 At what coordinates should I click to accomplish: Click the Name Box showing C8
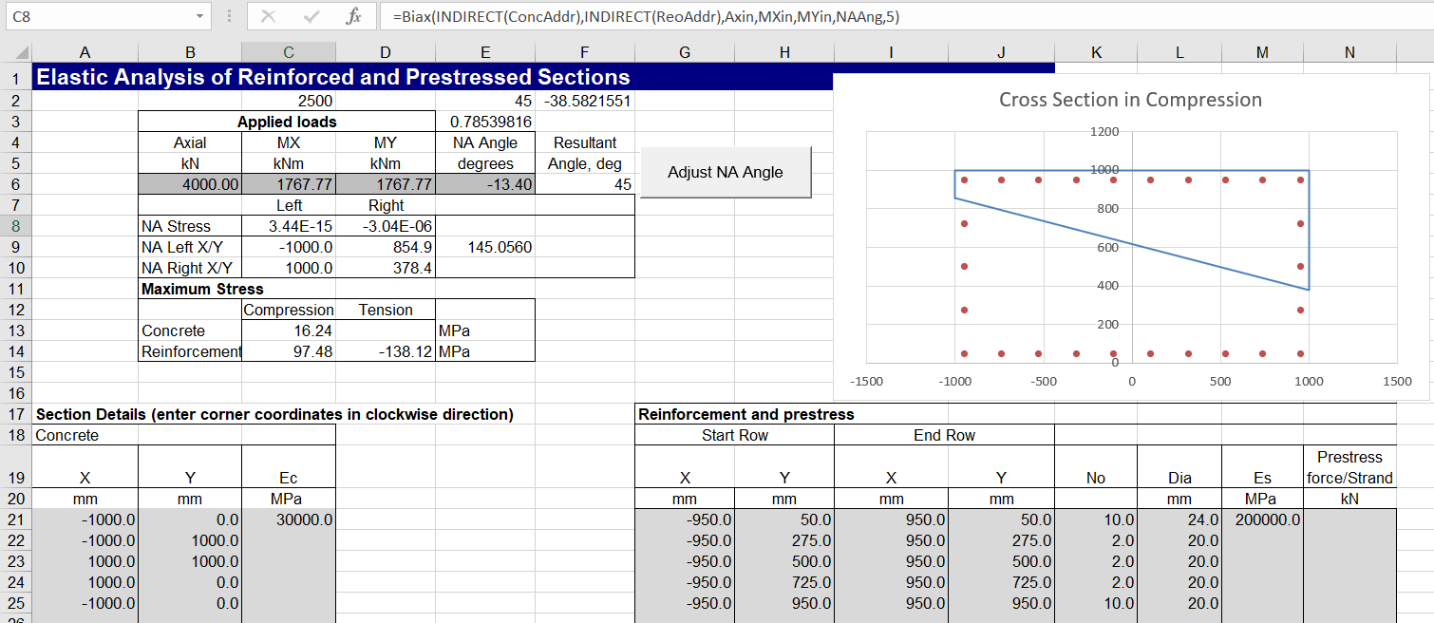[x=95, y=17]
